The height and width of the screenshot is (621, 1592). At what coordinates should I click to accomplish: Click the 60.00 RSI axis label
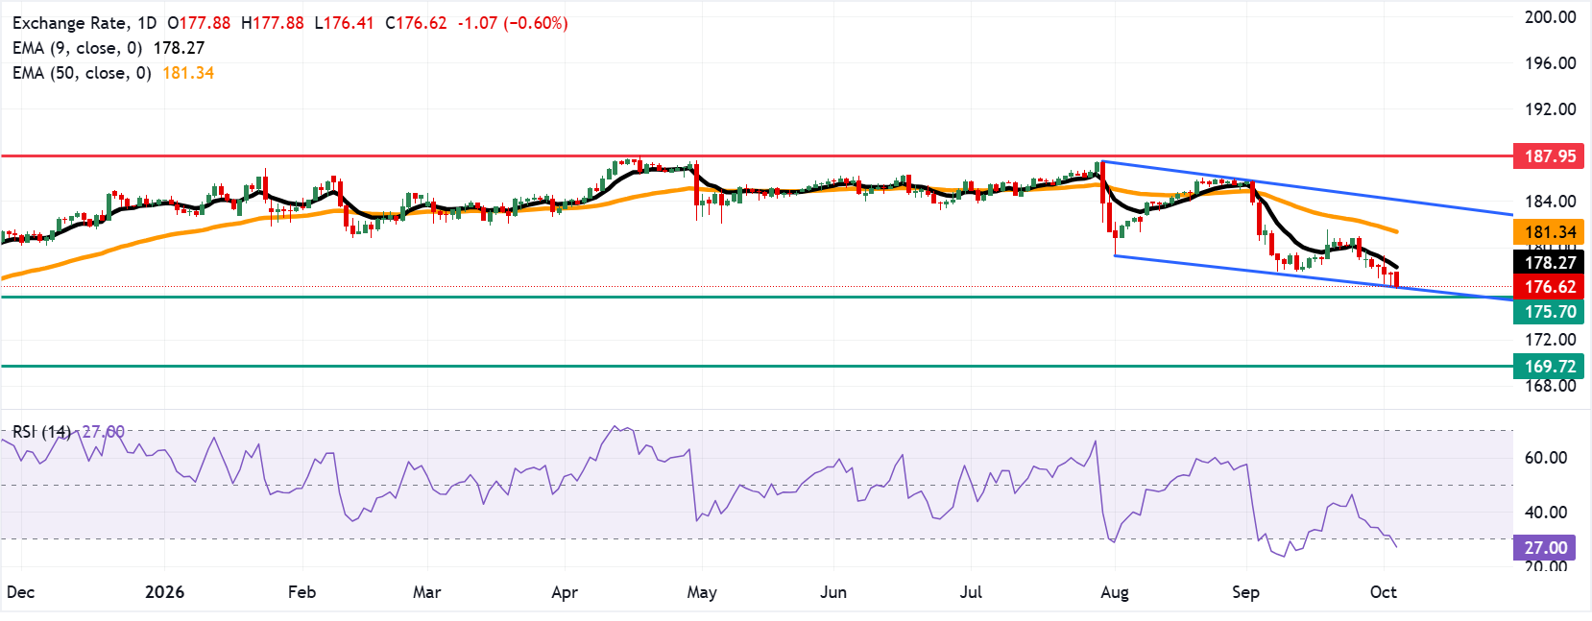click(1546, 458)
